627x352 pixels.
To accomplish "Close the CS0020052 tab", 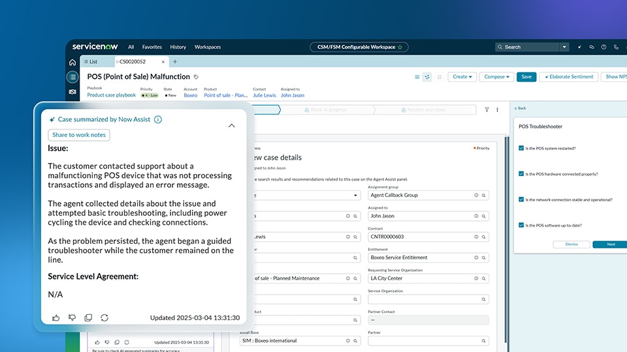I will pos(163,62).
